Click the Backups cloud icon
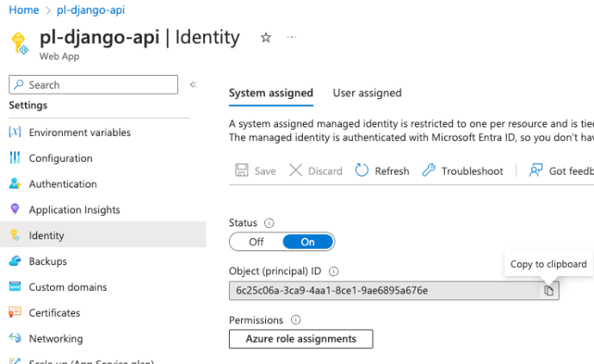Viewport: 594px width, 364px height. (15, 261)
